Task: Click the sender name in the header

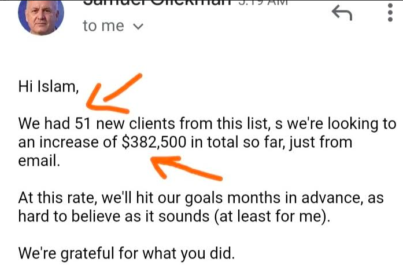Action: (x=158, y=3)
